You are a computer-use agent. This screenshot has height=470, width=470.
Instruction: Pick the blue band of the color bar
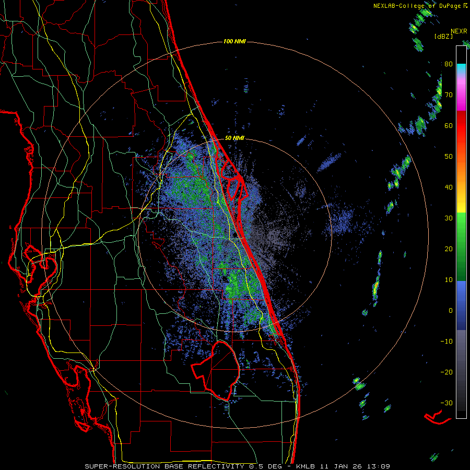(461, 305)
